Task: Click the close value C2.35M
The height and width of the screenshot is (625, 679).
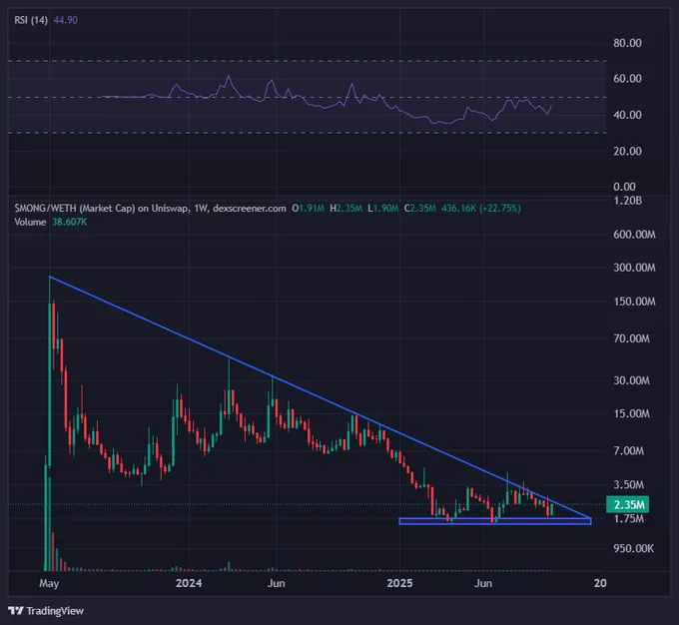Action: point(420,209)
